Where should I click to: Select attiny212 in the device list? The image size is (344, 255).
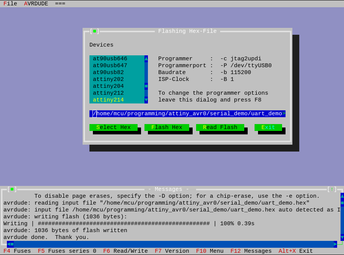coord(117,93)
